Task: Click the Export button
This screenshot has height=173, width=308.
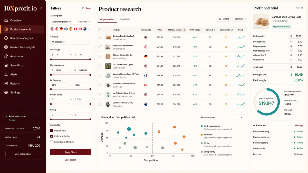Action: click(224, 19)
